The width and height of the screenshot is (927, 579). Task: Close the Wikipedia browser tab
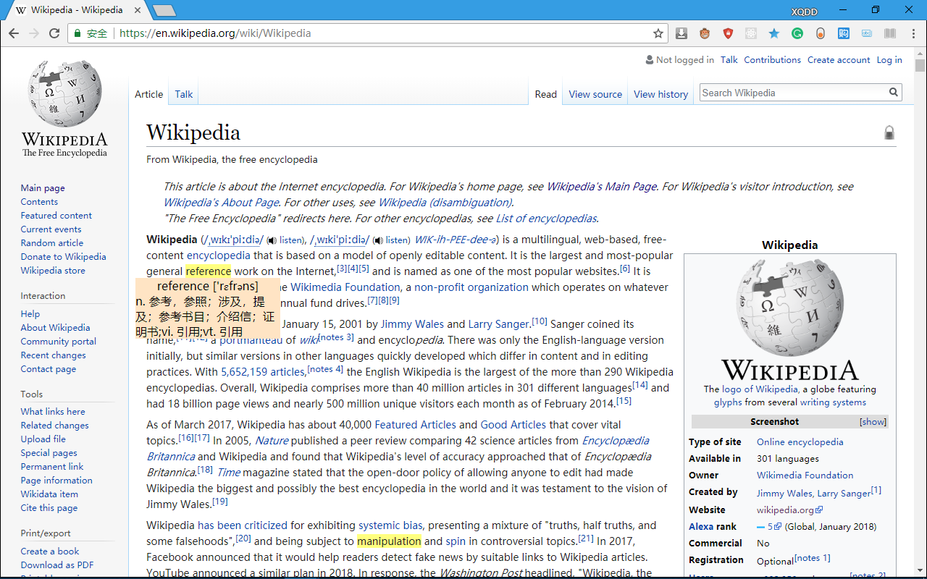[x=137, y=10]
